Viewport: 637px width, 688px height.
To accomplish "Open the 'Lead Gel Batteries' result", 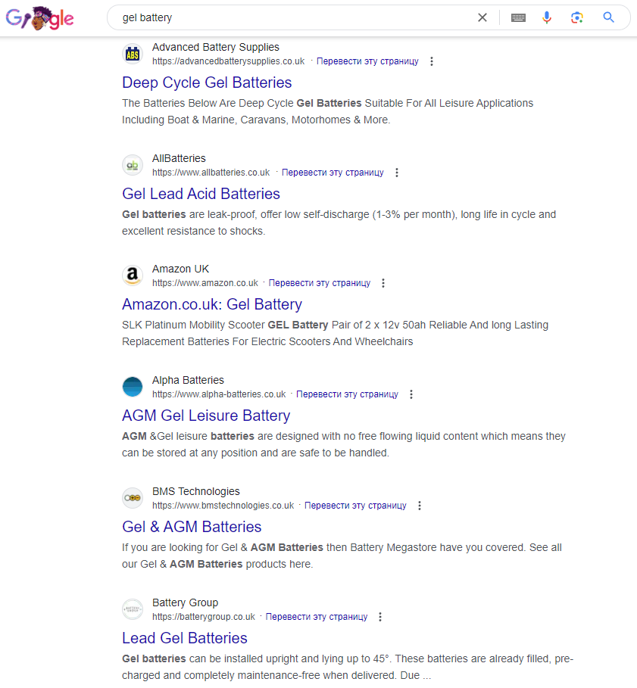I will coord(185,638).
